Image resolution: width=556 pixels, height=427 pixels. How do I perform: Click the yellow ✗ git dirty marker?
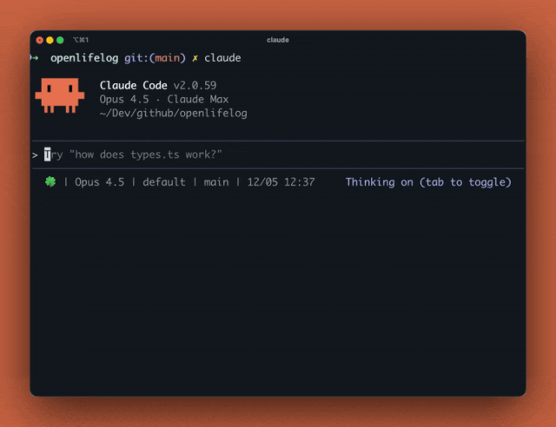(195, 57)
